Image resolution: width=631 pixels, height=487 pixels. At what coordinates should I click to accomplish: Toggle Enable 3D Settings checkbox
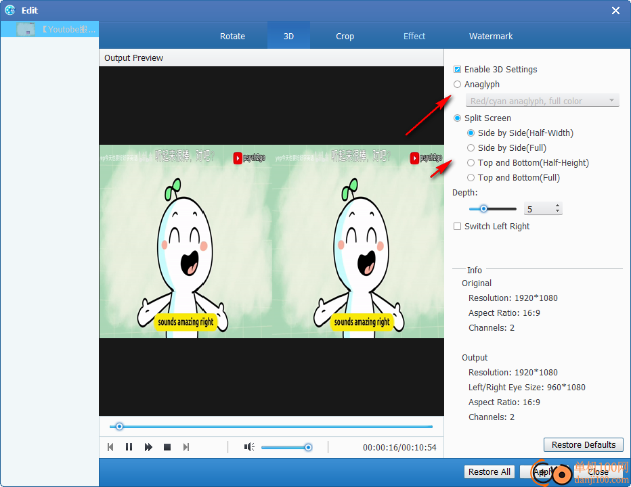click(457, 70)
